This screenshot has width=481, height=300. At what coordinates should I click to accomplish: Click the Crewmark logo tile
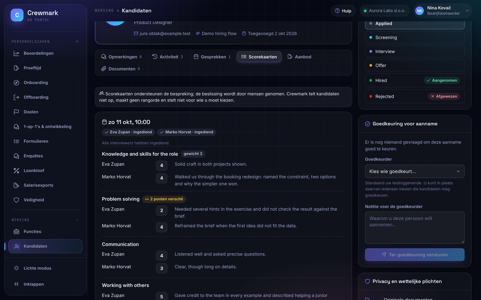tap(17, 15)
